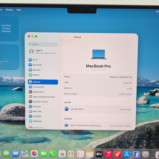Open Spotlight settings in sidebar
The width and height of the screenshot is (159, 159).
[x=35, y=116]
